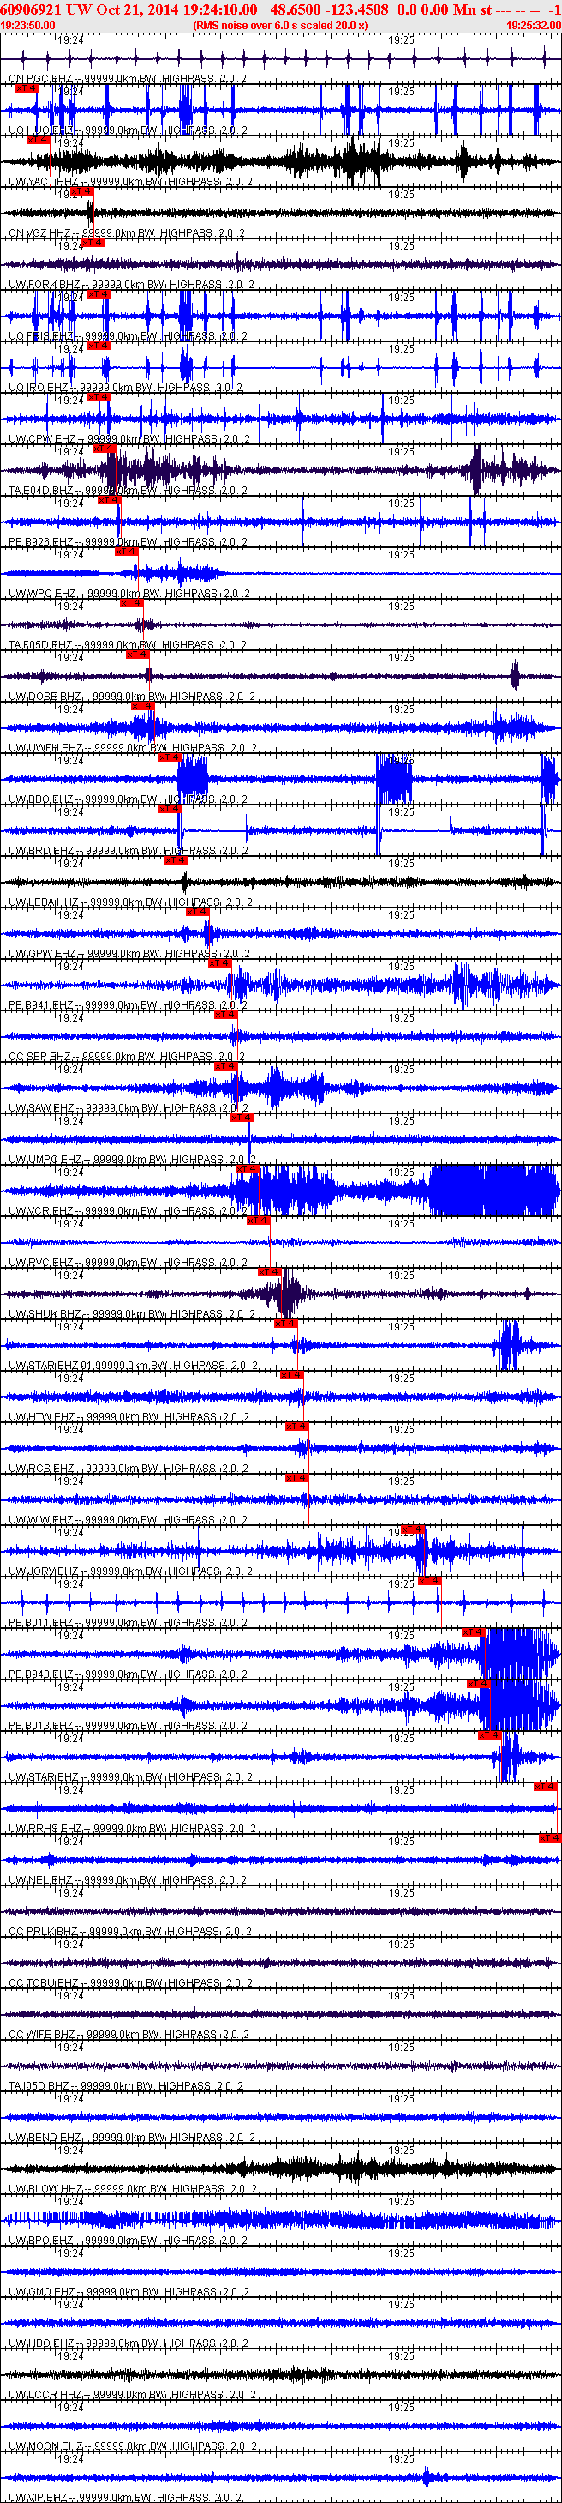Select the UW VCR EHZ station label
Viewport: 562px width, 2503px height.
tap(129, 1212)
